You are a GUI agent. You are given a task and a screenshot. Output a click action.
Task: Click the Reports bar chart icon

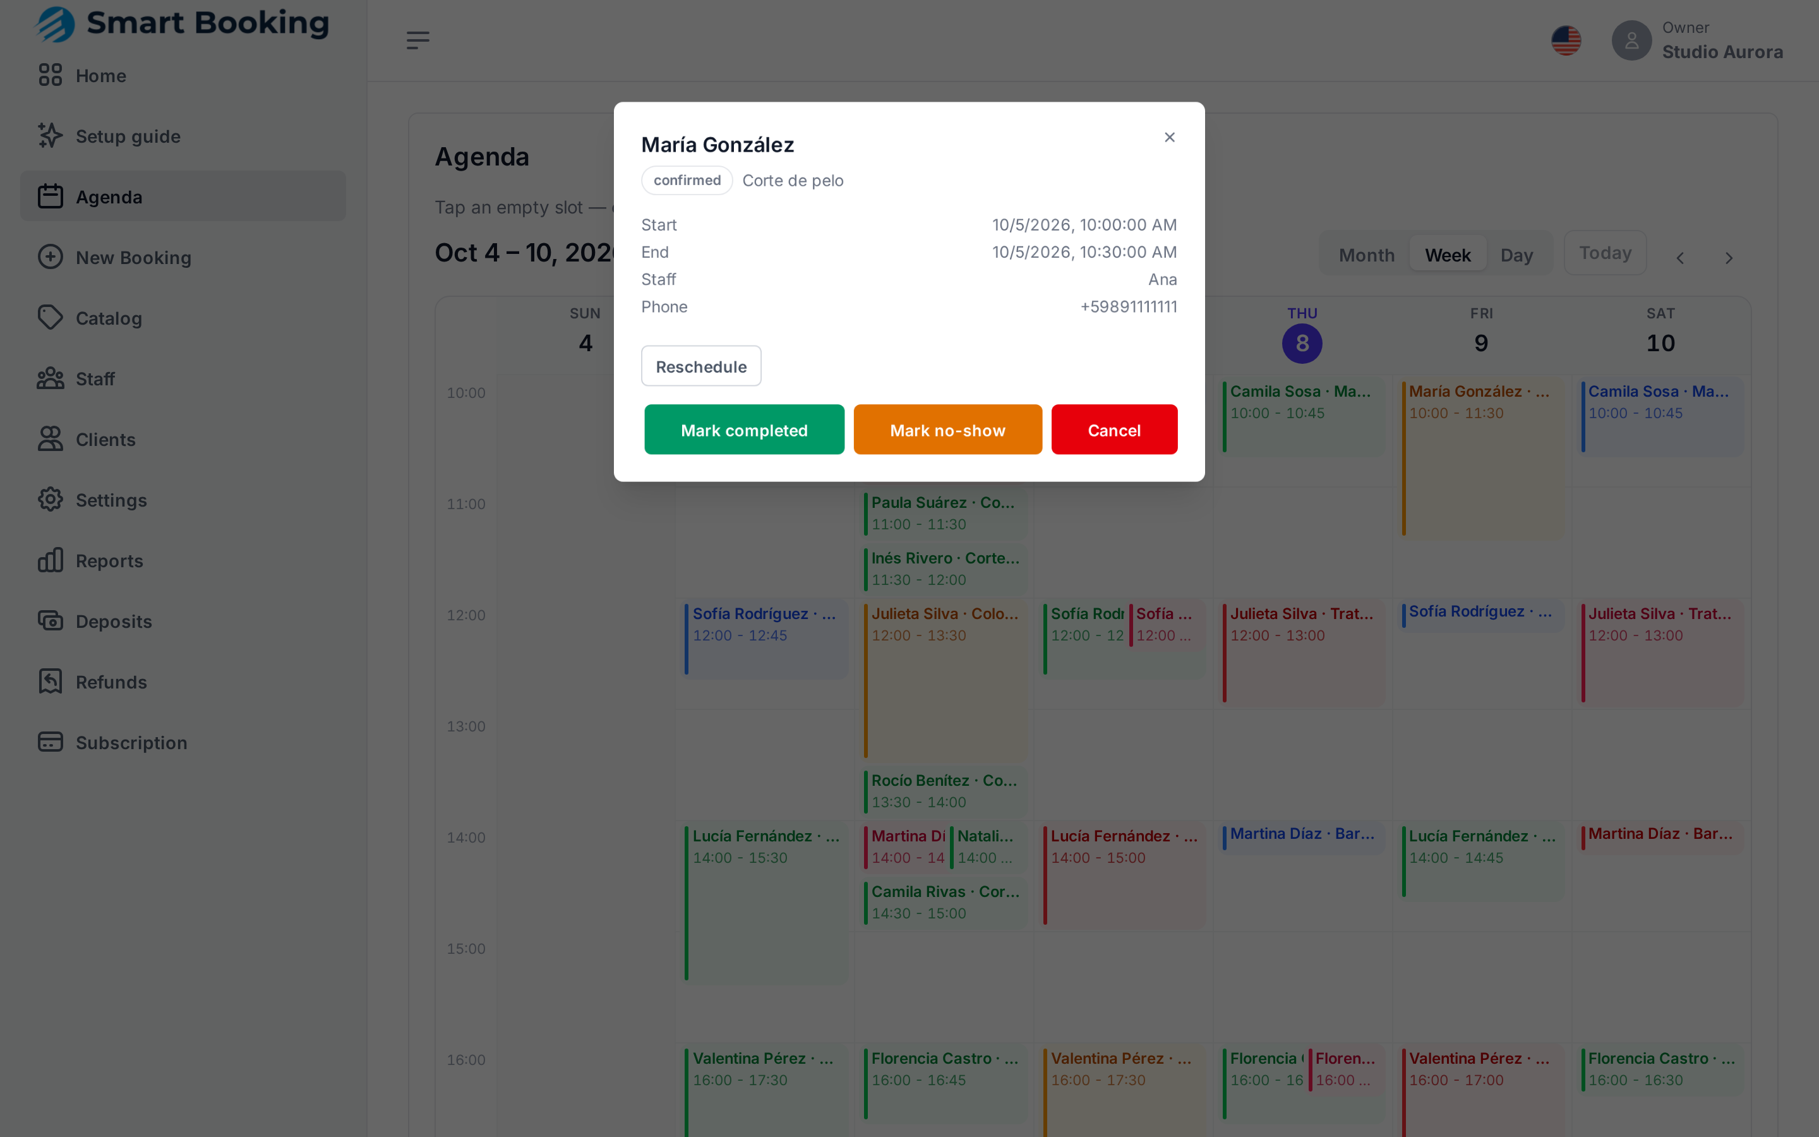pyautogui.click(x=51, y=560)
